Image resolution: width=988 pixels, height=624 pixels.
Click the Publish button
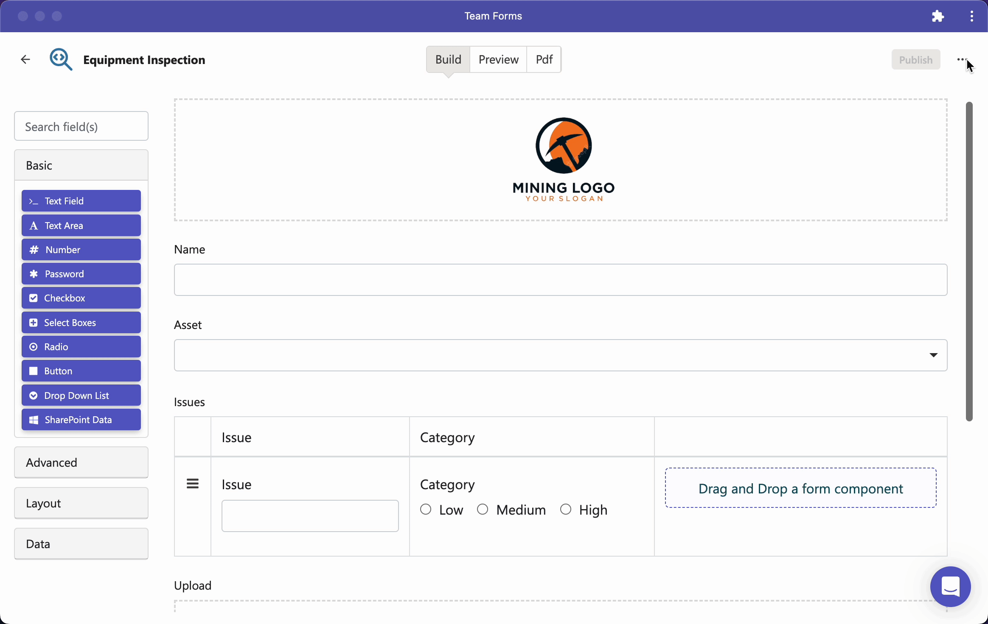coord(916,60)
